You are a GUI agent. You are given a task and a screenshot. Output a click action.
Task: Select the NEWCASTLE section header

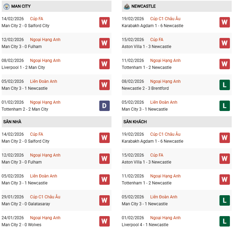(x=144, y=6)
